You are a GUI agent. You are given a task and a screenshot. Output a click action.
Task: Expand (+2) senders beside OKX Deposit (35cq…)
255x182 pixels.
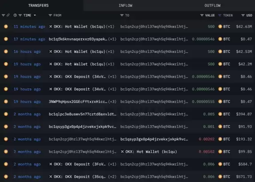(x=112, y=177)
